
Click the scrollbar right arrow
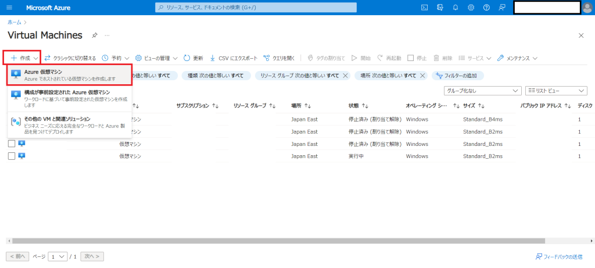pyautogui.click(x=592, y=241)
